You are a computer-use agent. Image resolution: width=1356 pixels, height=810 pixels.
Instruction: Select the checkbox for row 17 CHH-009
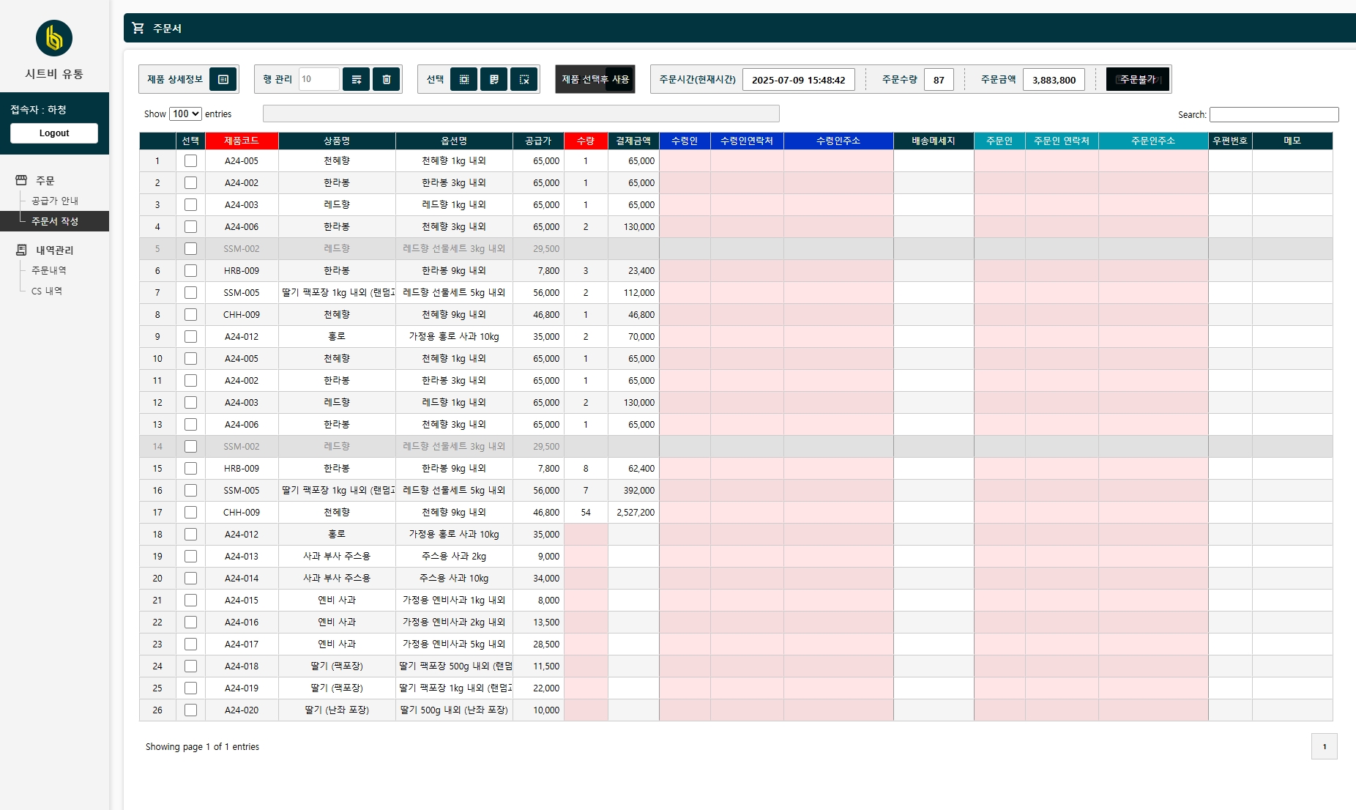point(190,512)
